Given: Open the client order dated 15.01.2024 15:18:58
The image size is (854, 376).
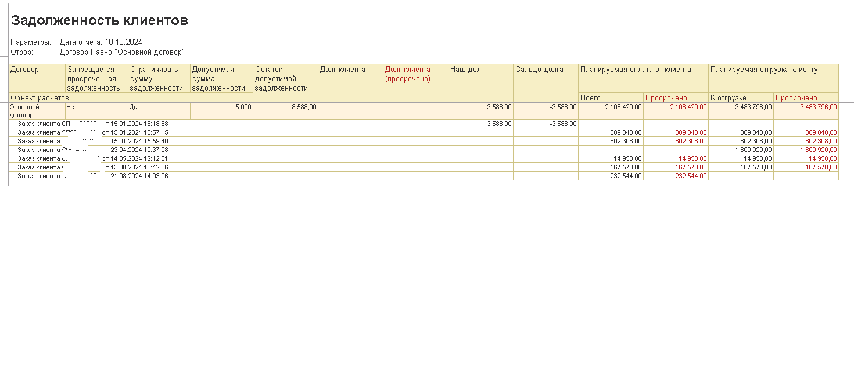Looking at the screenshot, I should (93, 124).
